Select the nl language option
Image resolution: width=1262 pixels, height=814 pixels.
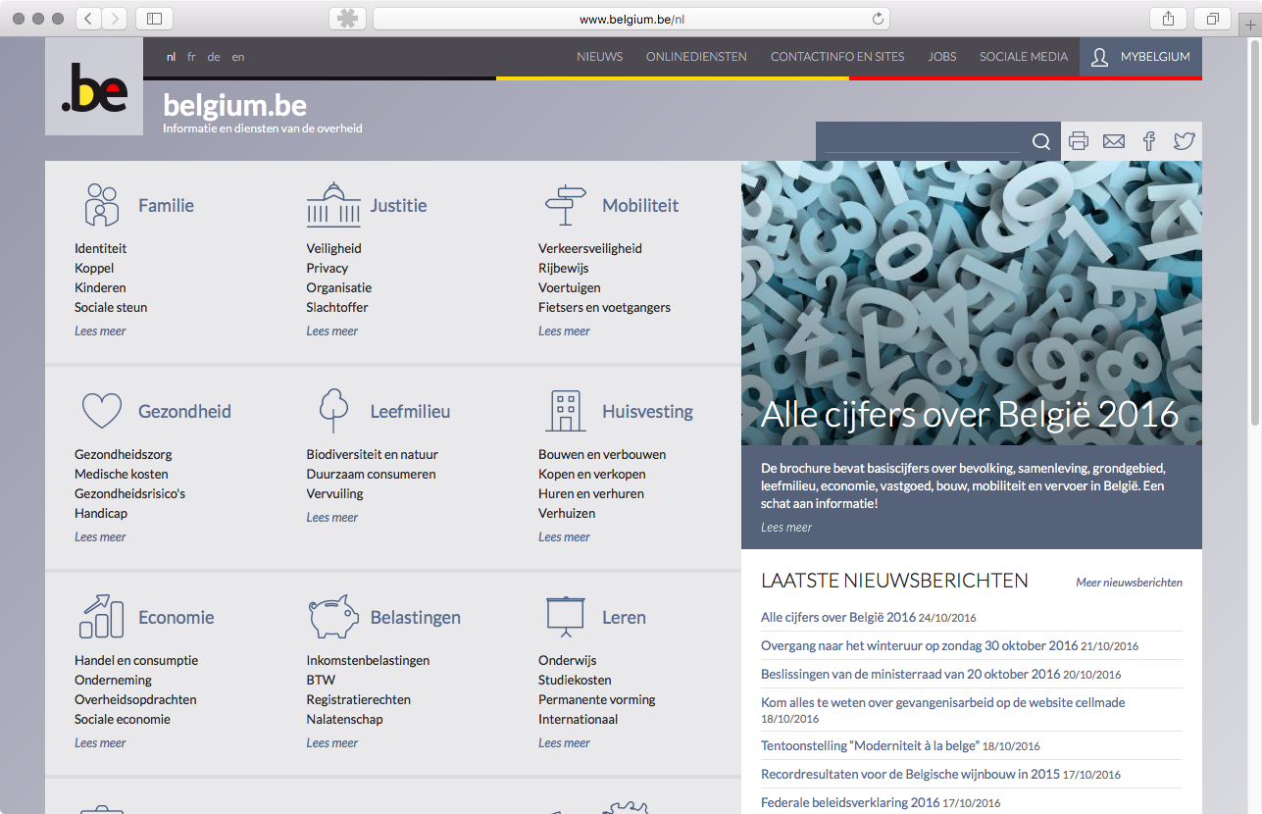click(171, 57)
